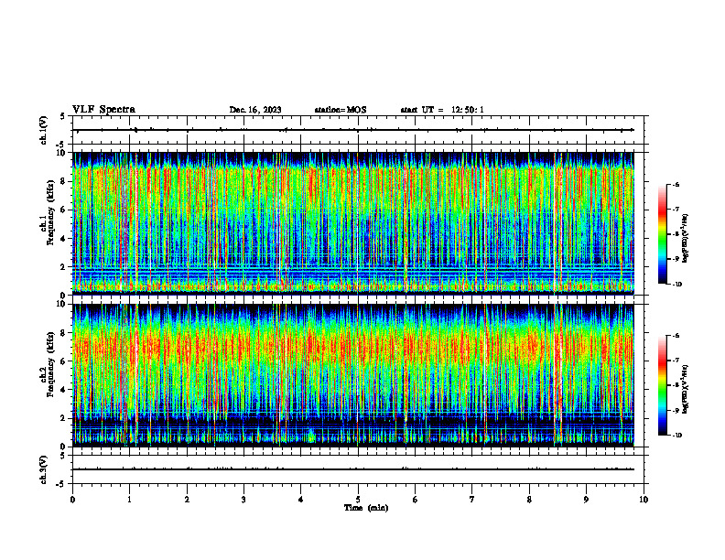Image resolution: width=725 pixels, height=560 pixels.
Task: Click the "7" tick on the time axis
Action: tap(472, 500)
